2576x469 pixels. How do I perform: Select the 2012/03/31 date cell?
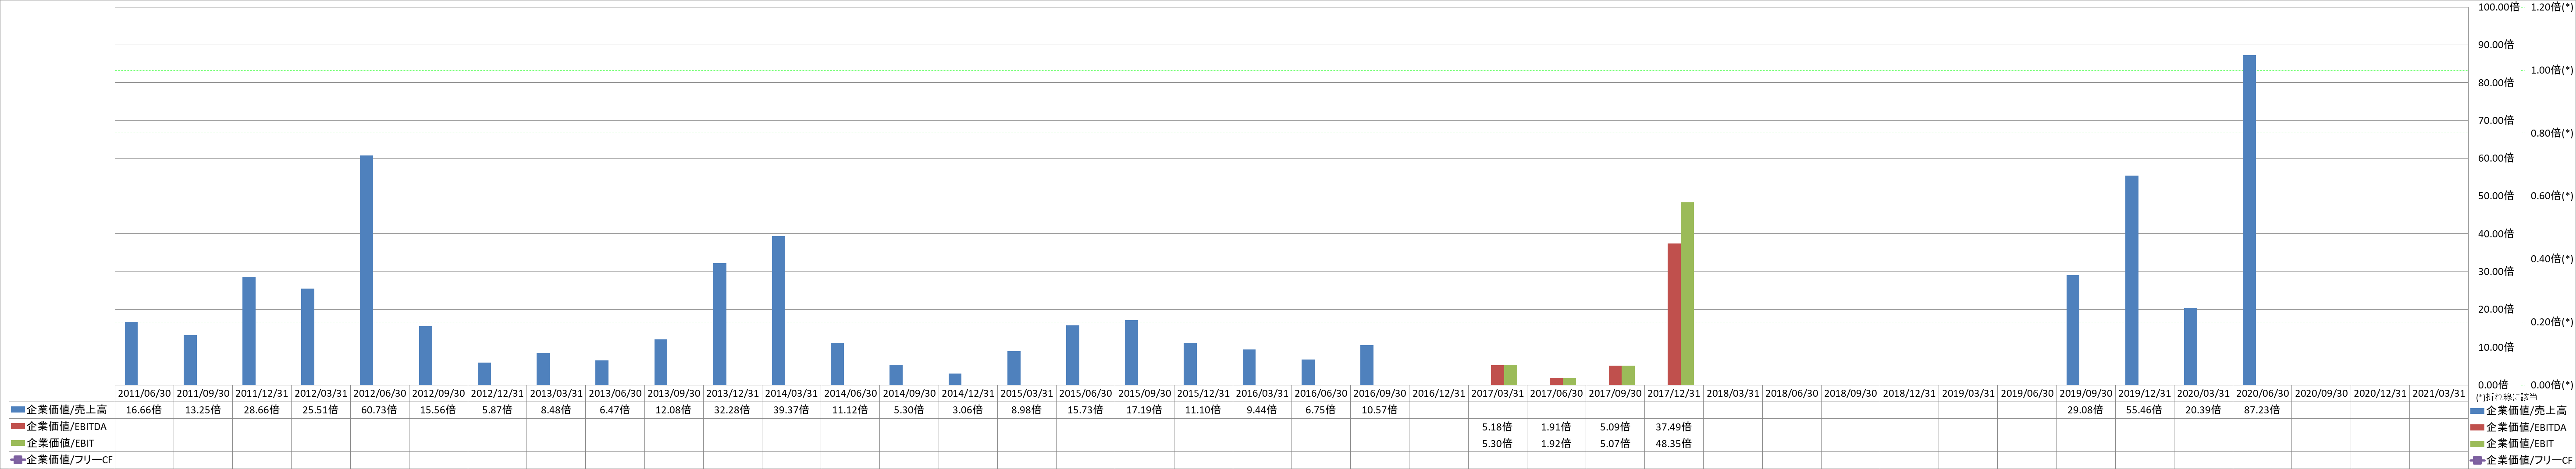(x=321, y=393)
